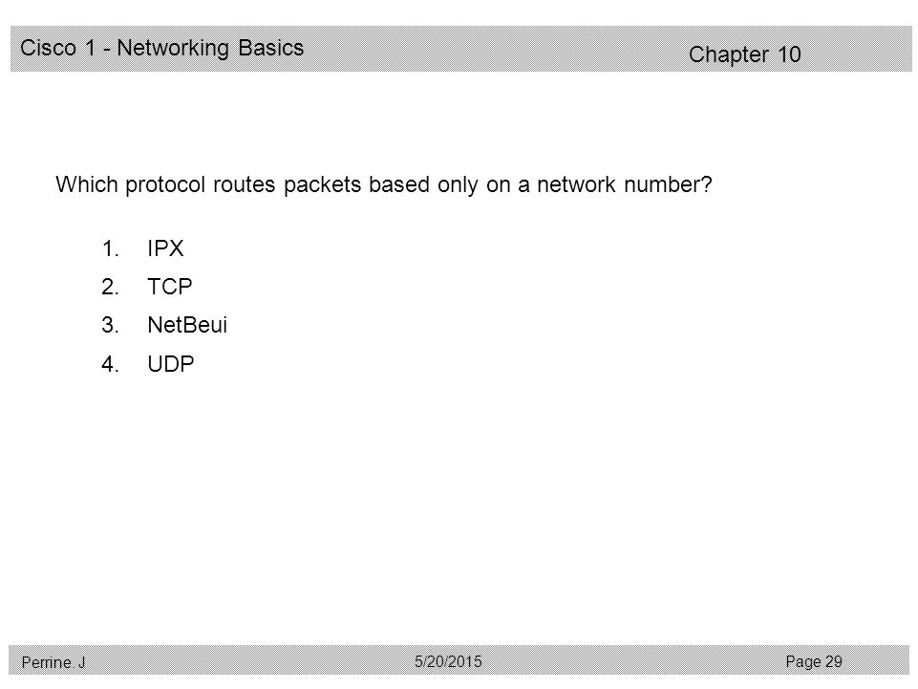The height and width of the screenshot is (689, 918).
Task: Click the gray footer banner bar
Action: point(459,660)
